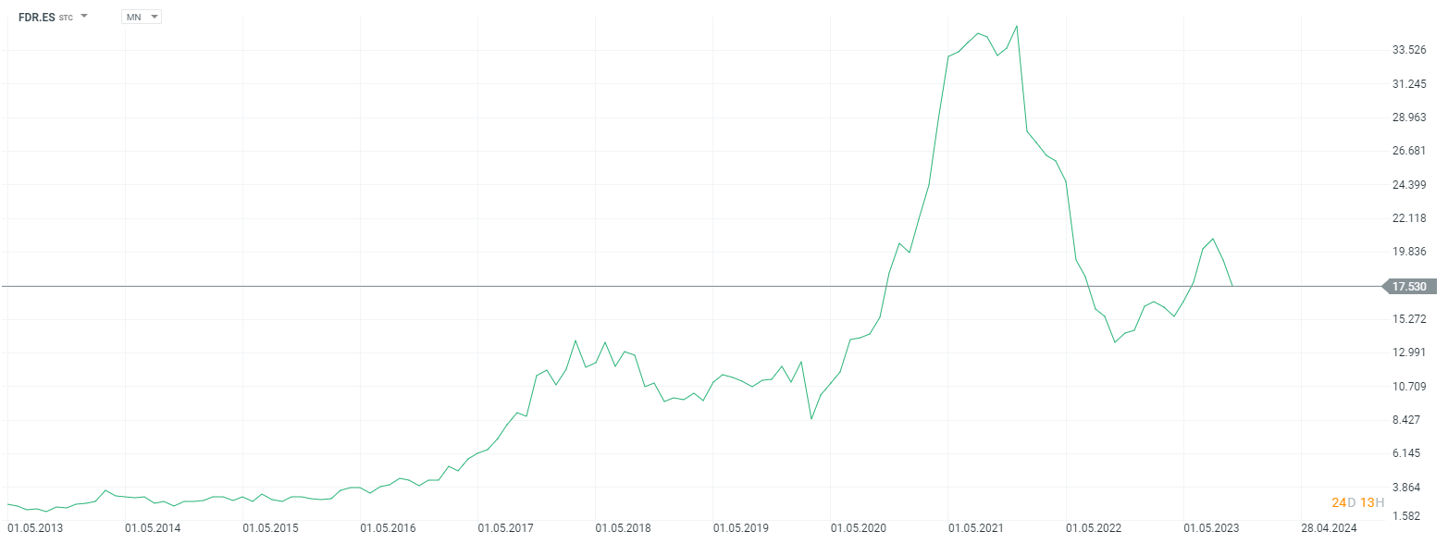This screenshot has height=544, width=1448.
Task: Click the 01.05.2016 date on time axis
Action: click(x=389, y=528)
